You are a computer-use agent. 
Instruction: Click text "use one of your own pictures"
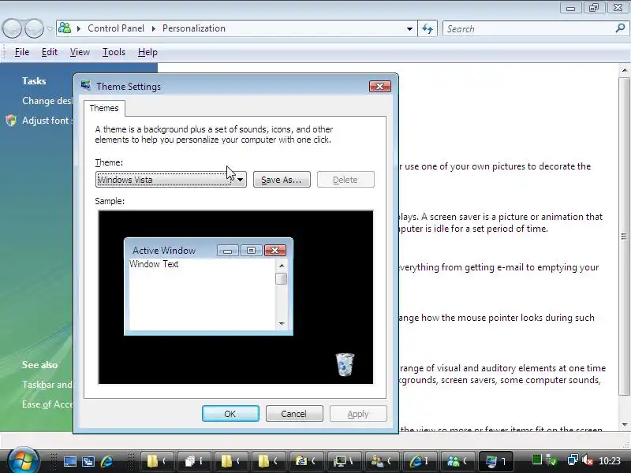[x=470, y=166]
